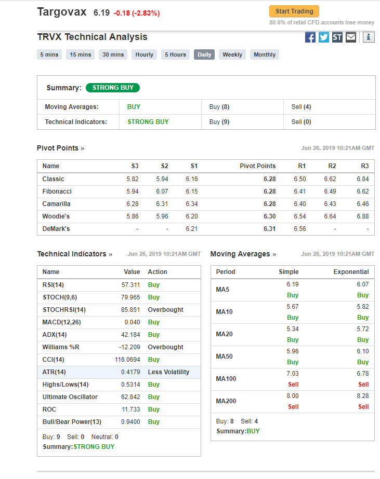Select the 30 mins timeframe
Image resolution: width=380 pixels, height=479 pixels.
pyautogui.click(x=113, y=54)
